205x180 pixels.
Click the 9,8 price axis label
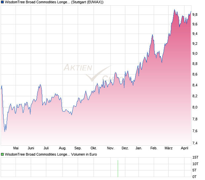coord(195,15)
